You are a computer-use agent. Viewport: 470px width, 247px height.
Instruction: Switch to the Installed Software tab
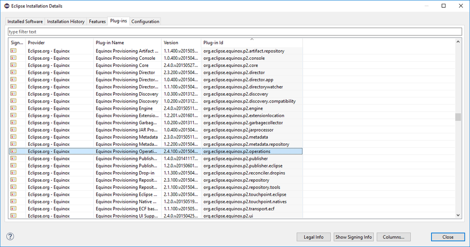pyautogui.click(x=25, y=22)
